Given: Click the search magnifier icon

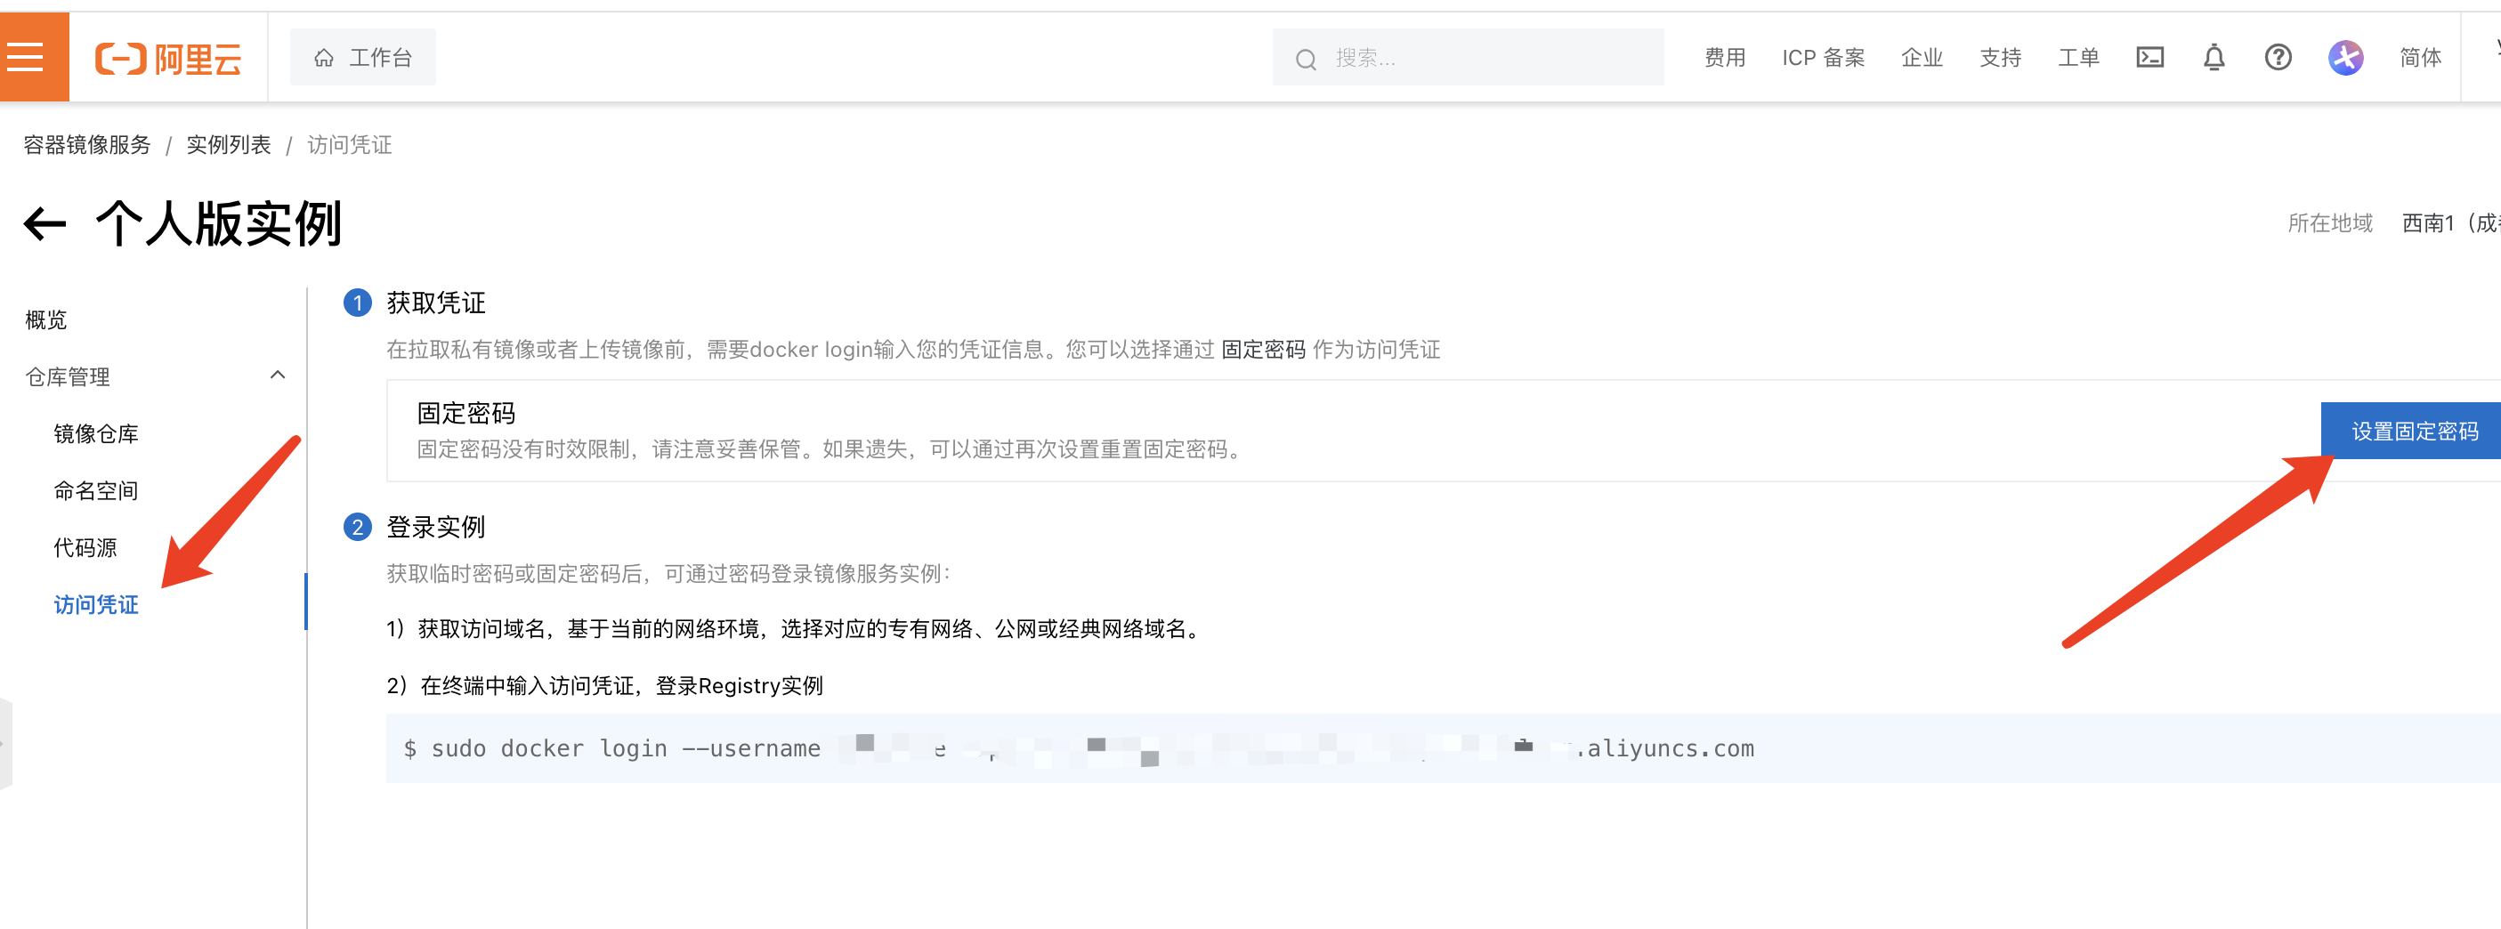Looking at the screenshot, I should point(1306,60).
